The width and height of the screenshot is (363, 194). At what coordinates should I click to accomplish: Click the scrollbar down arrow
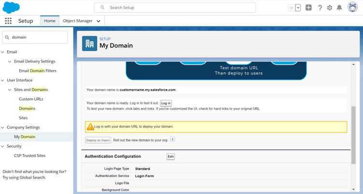(x=353, y=189)
